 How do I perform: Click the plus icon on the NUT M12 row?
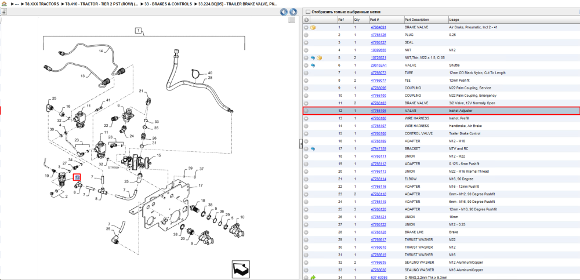tap(306, 50)
